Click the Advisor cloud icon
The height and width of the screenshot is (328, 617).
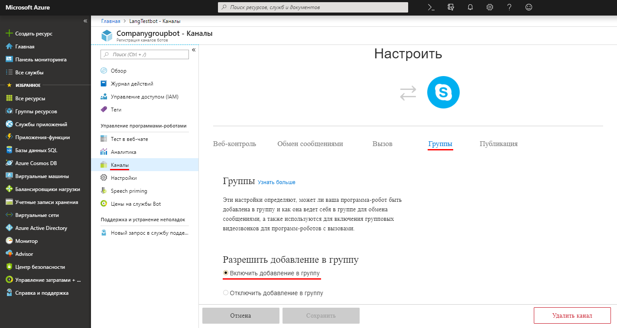pos(9,254)
